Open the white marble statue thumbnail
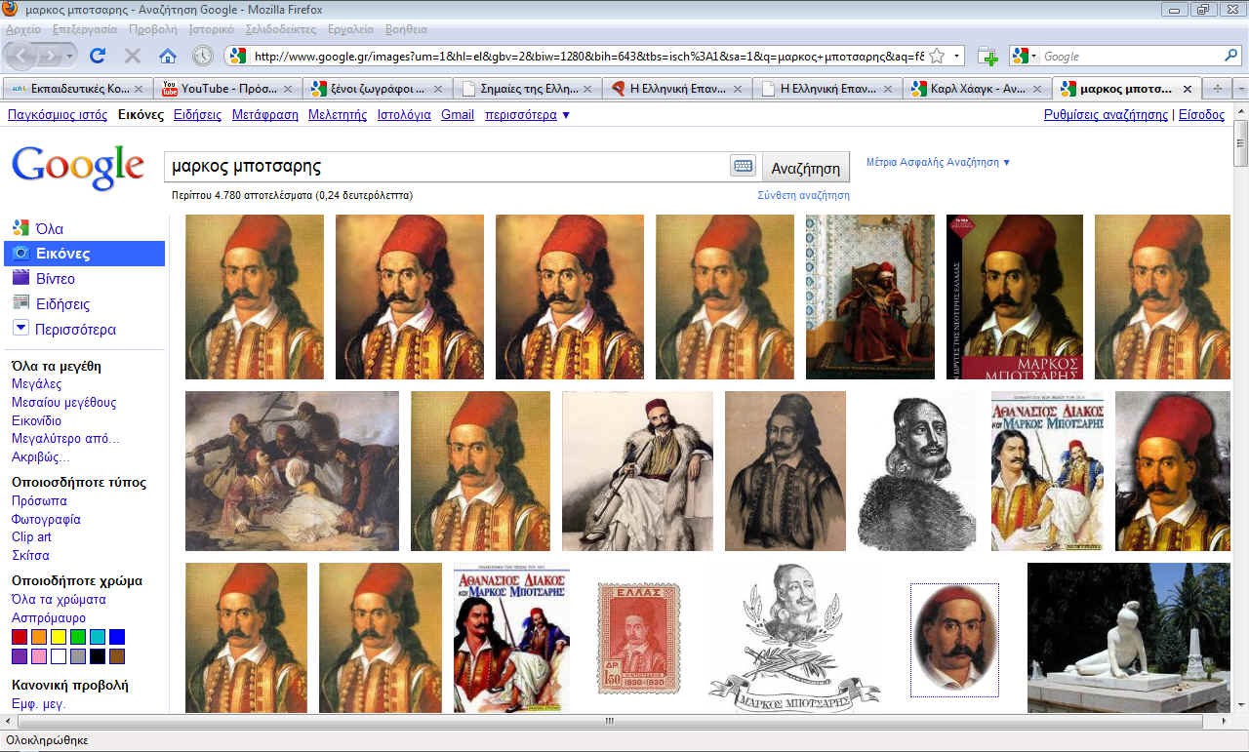1249x752 pixels. pyautogui.click(x=1129, y=638)
